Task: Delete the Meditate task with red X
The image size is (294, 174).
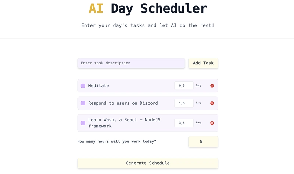Action: [212, 86]
